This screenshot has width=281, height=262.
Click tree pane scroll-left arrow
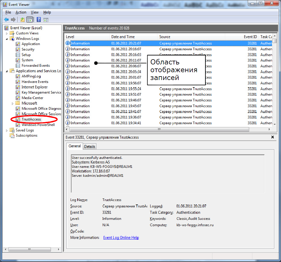(5, 249)
